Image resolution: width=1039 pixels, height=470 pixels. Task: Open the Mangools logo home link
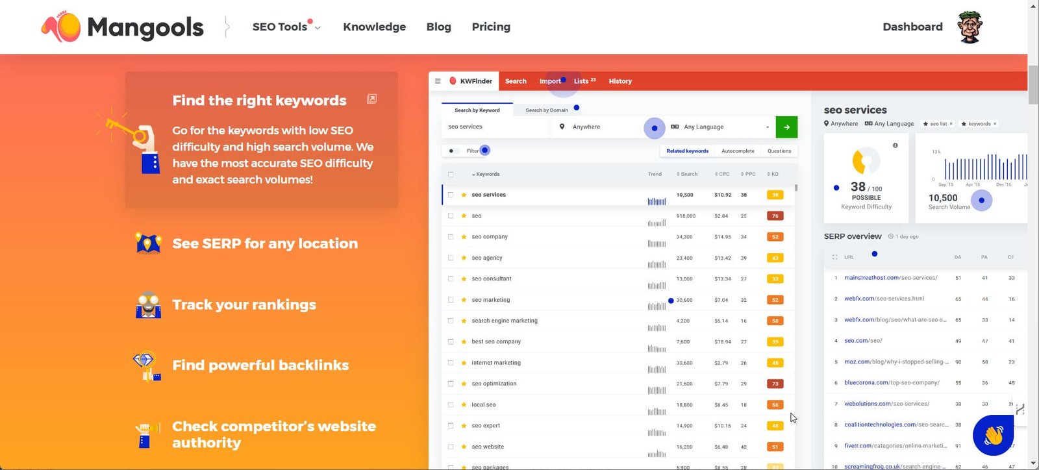coord(123,27)
